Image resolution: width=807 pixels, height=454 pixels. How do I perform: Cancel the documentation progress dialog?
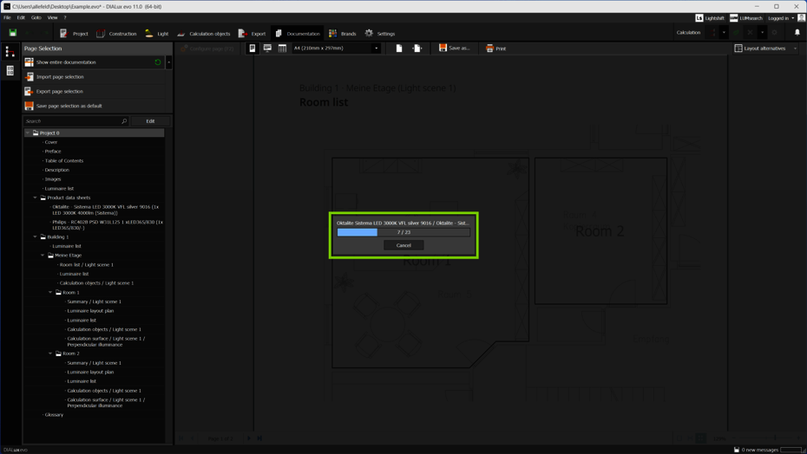(403, 245)
